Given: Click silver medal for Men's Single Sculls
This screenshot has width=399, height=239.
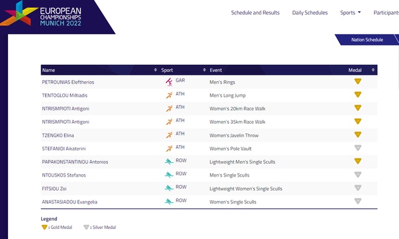Looking at the screenshot, I should pos(358,175).
